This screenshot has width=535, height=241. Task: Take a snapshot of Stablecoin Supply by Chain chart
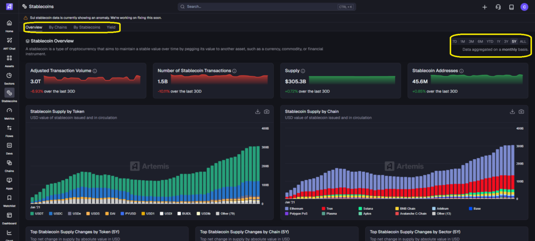[522, 112]
